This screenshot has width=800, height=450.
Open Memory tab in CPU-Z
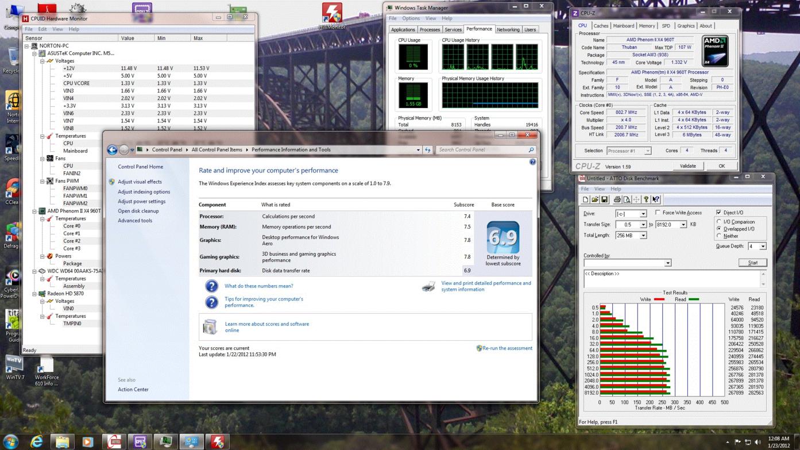647,26
